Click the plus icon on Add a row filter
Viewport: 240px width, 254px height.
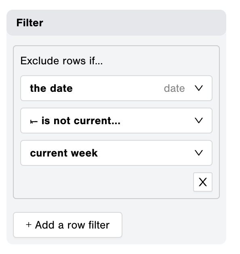coord(28,225)
